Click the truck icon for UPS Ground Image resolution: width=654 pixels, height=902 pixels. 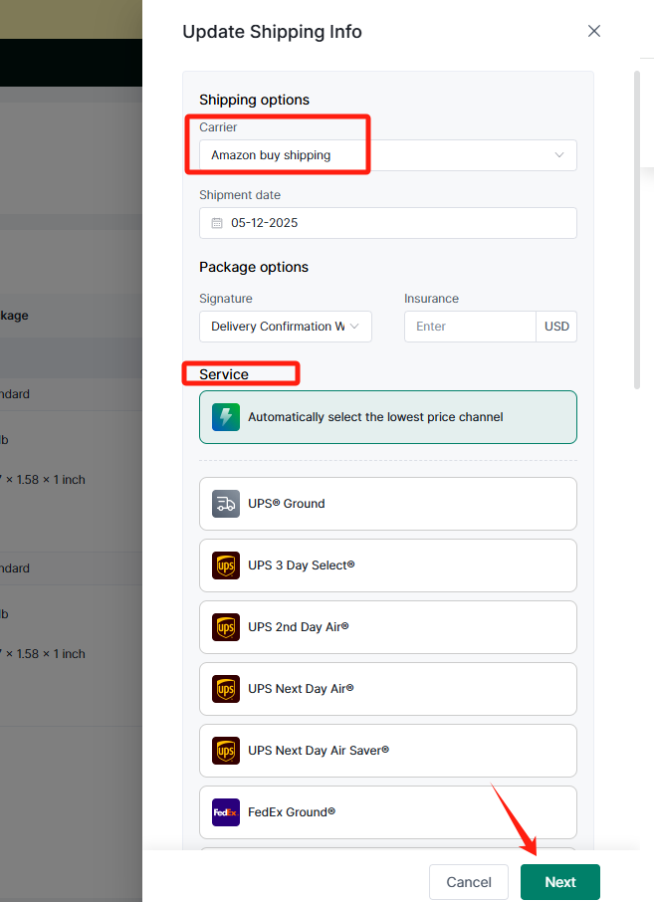pos(226,504)
